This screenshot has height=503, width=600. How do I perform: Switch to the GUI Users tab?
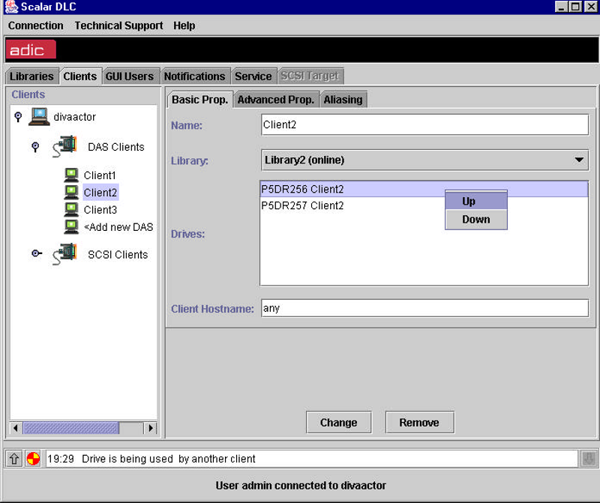click(x=129, y=76)
